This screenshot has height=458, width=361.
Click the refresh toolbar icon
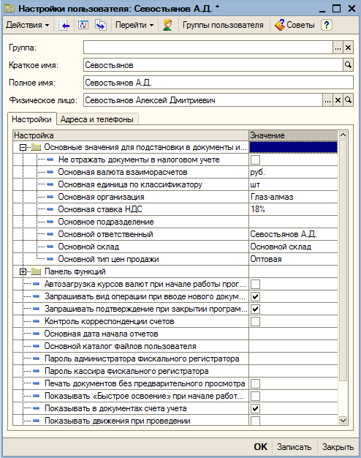click(83, 25)
